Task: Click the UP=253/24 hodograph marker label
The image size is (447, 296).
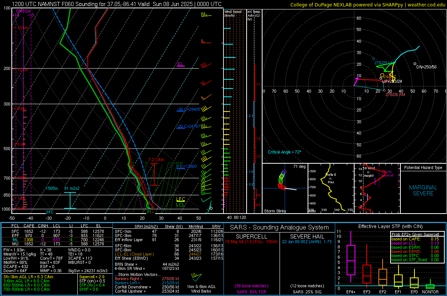Action: point(392,81)
